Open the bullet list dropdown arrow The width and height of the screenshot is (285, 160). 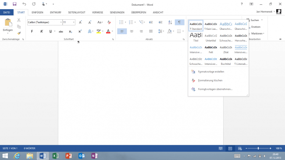(x=125, y=22)
